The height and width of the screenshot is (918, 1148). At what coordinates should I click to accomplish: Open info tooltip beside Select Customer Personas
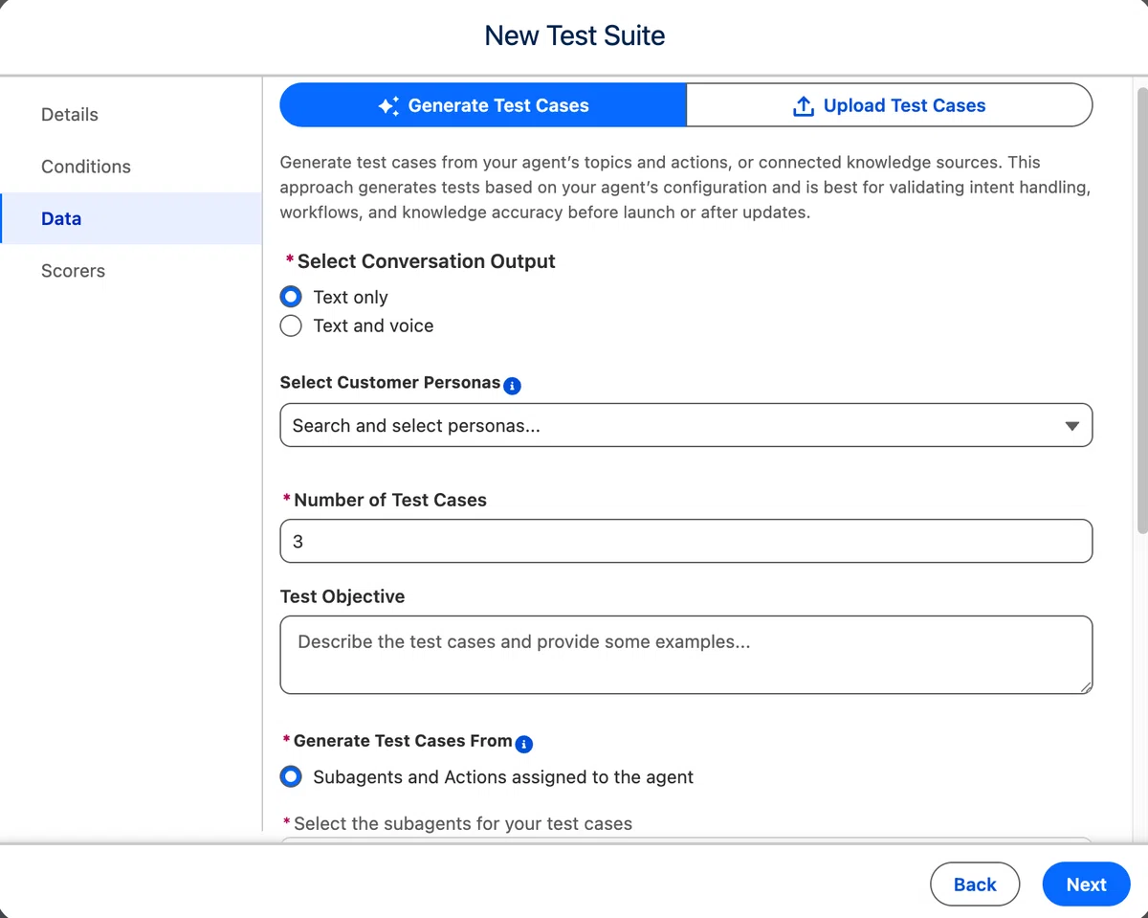512,386
